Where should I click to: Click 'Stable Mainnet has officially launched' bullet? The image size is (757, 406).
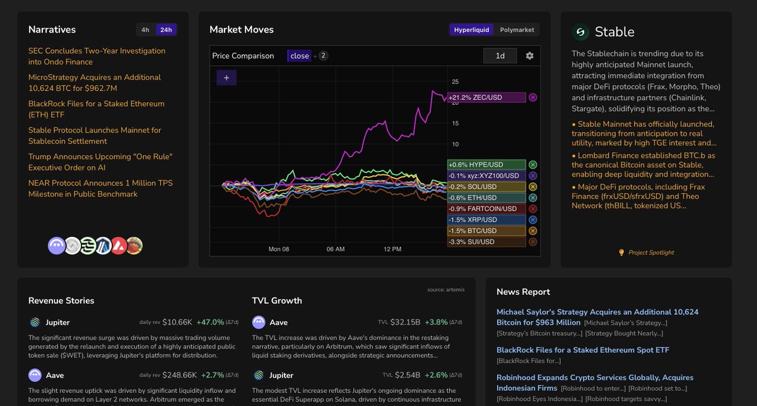643,133
